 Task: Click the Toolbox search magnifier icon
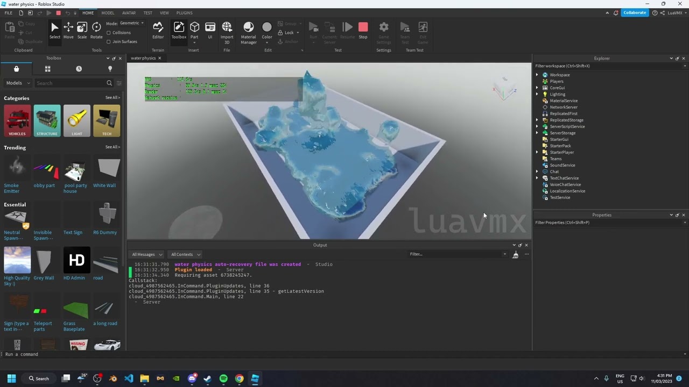click(109, 83)
